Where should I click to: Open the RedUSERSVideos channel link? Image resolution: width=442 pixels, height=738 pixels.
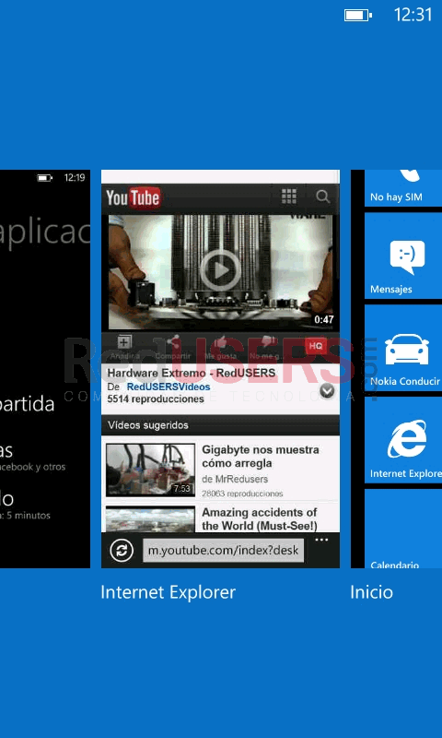(169, 387)
